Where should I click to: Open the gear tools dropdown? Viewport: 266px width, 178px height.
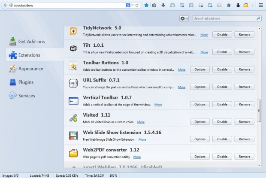(184, 18)
